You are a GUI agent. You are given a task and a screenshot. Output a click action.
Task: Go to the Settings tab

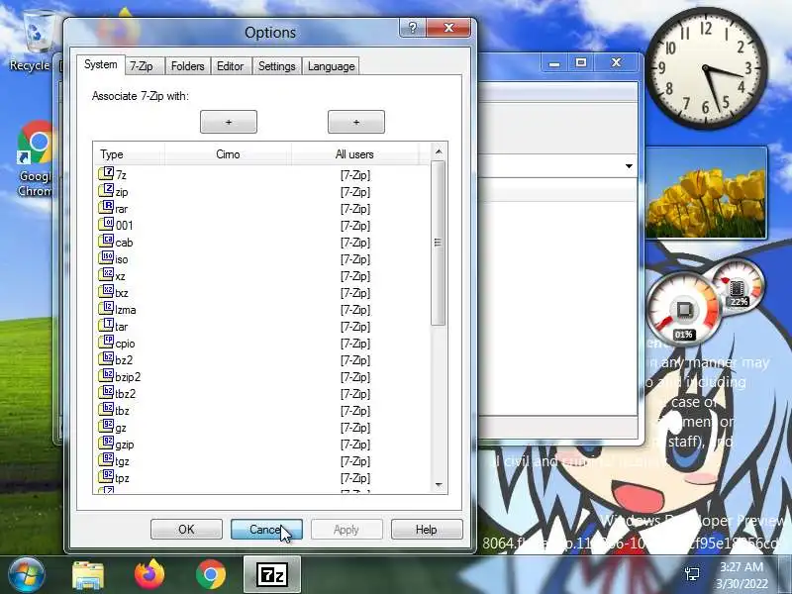[x=277, y=66]
